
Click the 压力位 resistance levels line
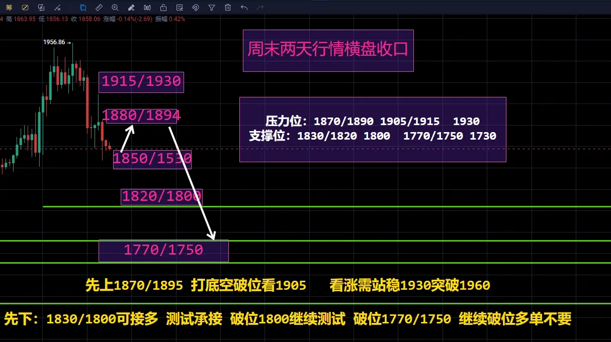pos(373,121)
